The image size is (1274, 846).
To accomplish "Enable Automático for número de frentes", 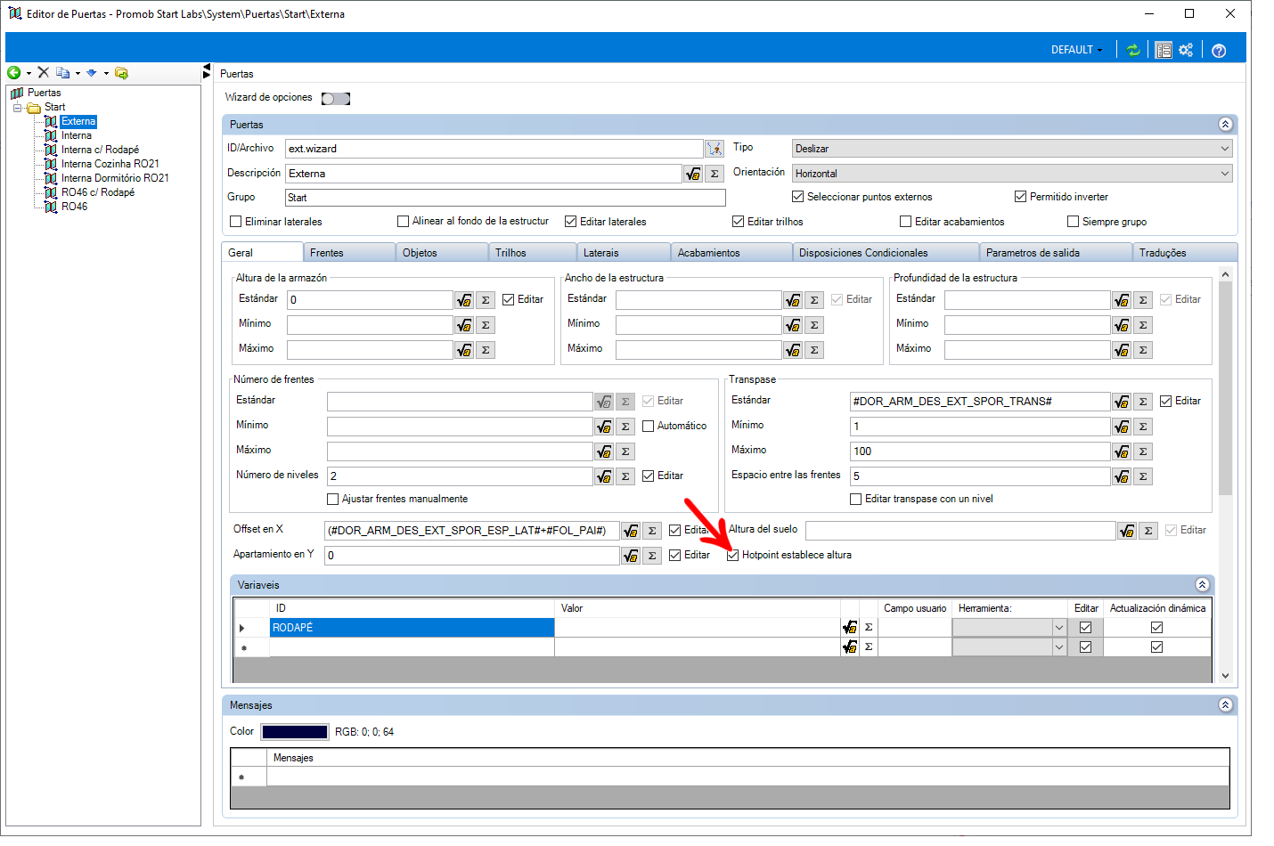I will click(649, 427).
